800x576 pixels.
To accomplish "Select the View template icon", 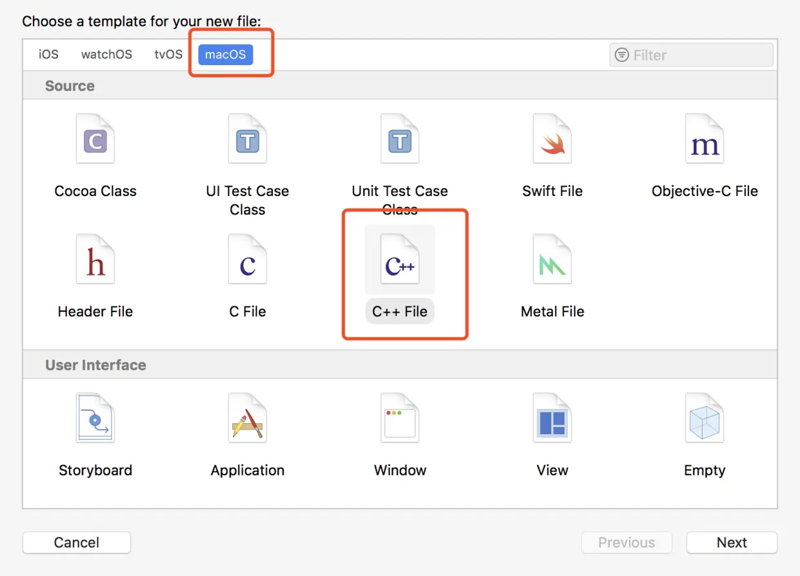I will pyautogui.click(x=552, y=418).
